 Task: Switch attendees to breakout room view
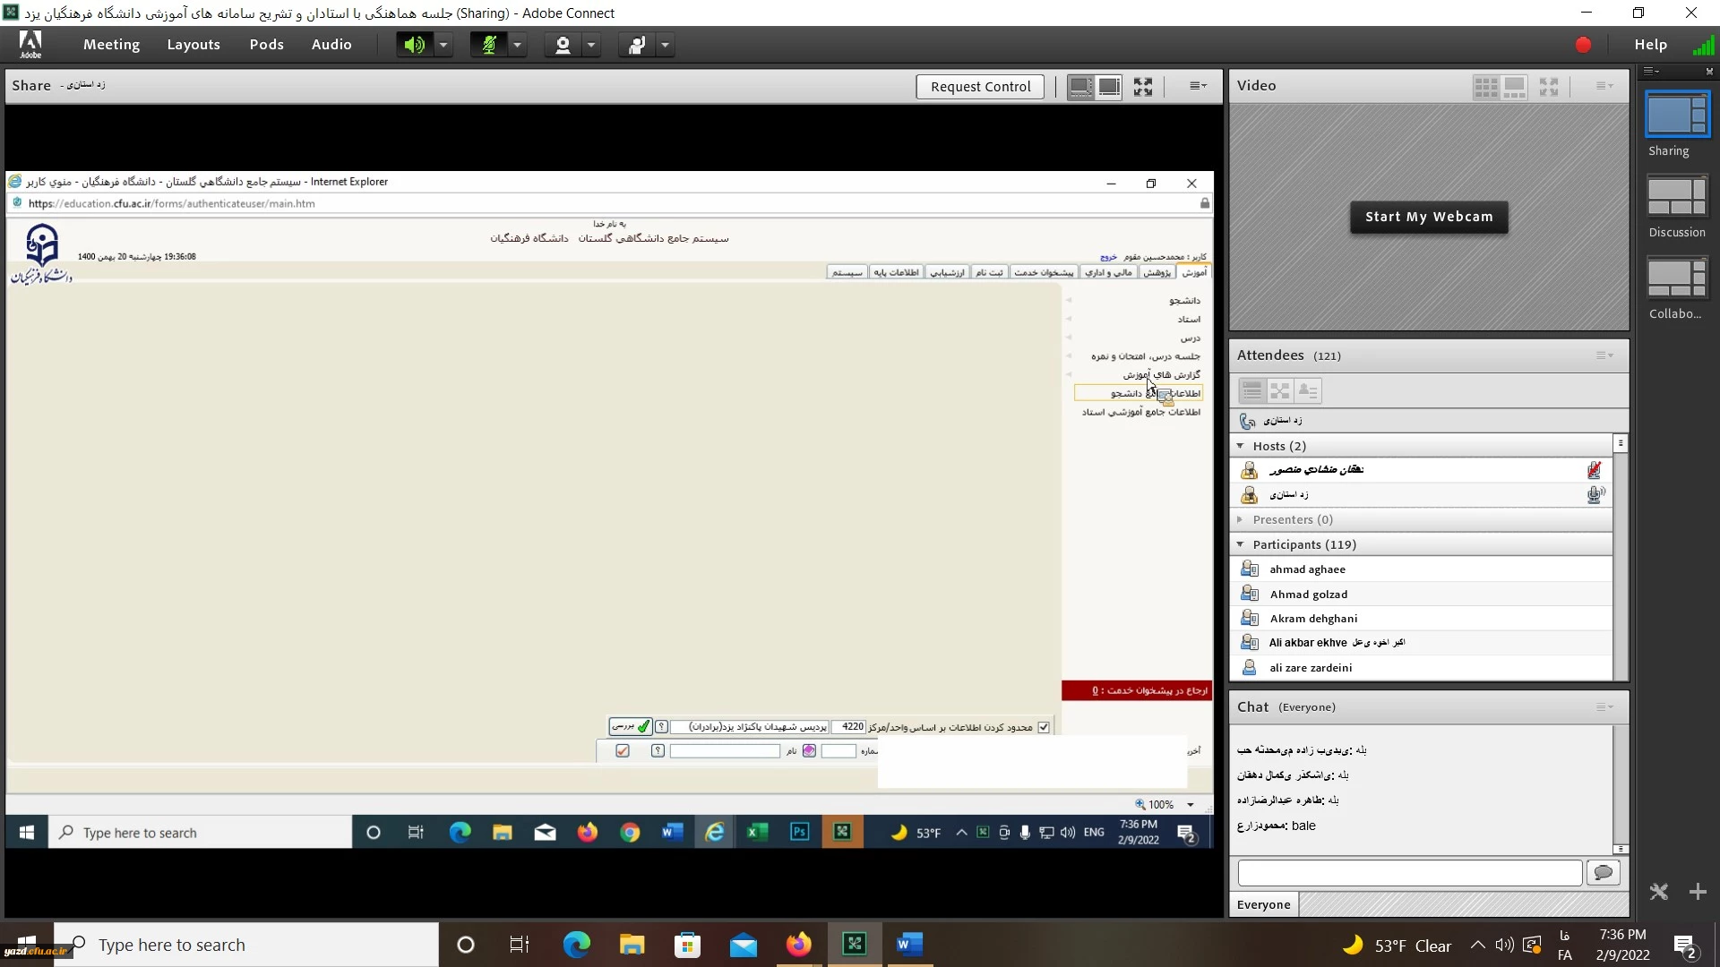(1280, 391)
